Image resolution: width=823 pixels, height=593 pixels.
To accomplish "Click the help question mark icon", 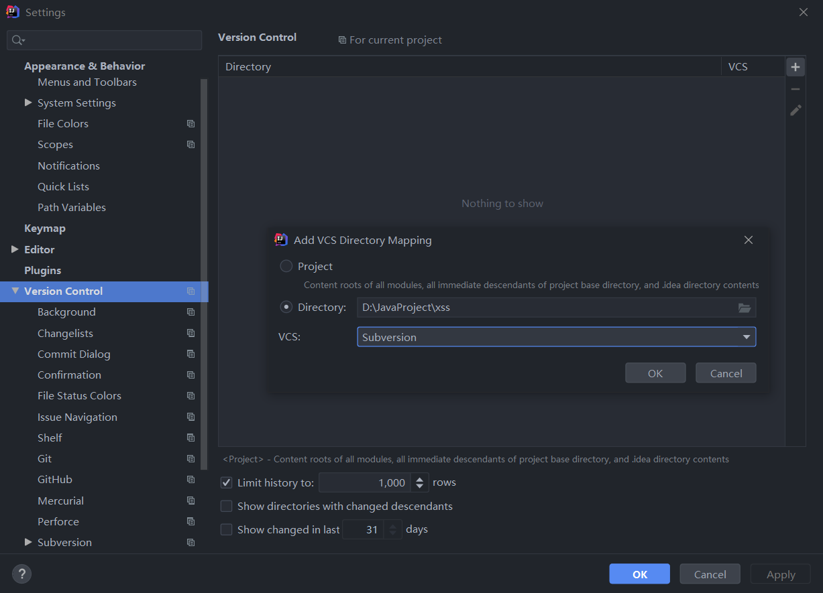I will [21, 574].
